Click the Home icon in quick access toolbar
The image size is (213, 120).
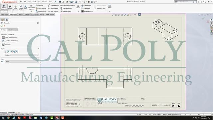tap(60, 2)
